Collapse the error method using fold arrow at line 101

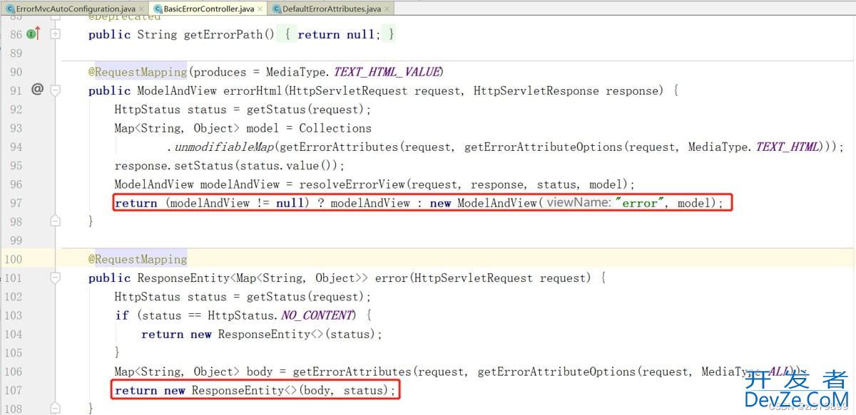point(56,278)
